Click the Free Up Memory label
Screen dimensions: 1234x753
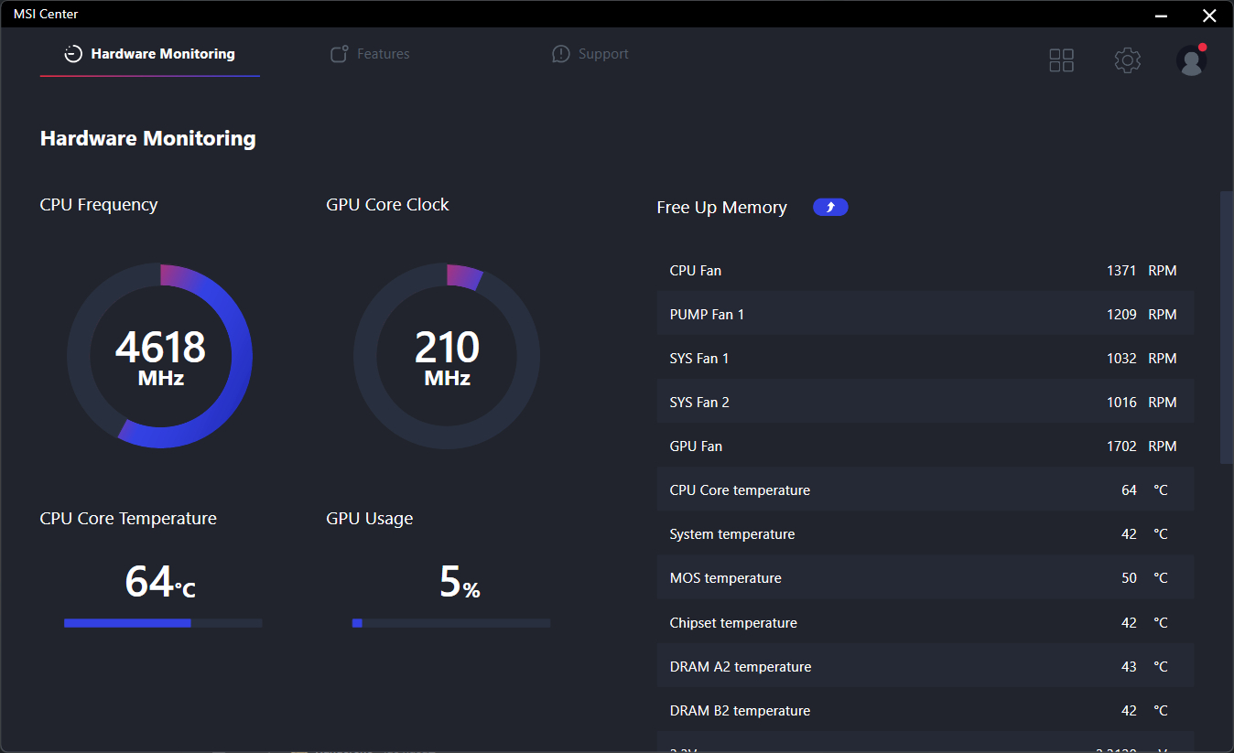tap(721, 208)
